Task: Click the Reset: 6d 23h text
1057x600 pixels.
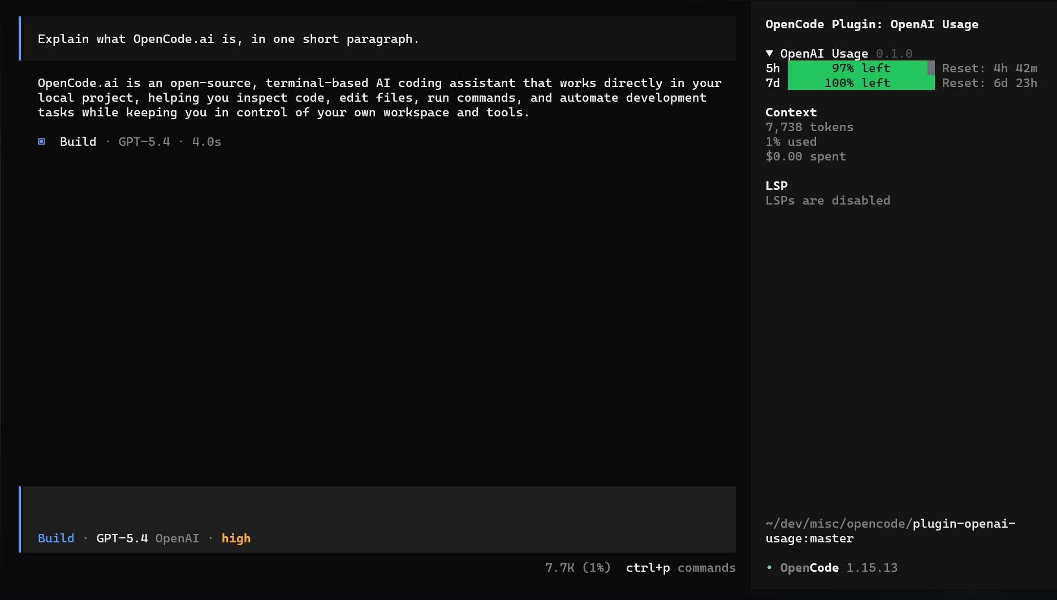Action: (989, 82)
